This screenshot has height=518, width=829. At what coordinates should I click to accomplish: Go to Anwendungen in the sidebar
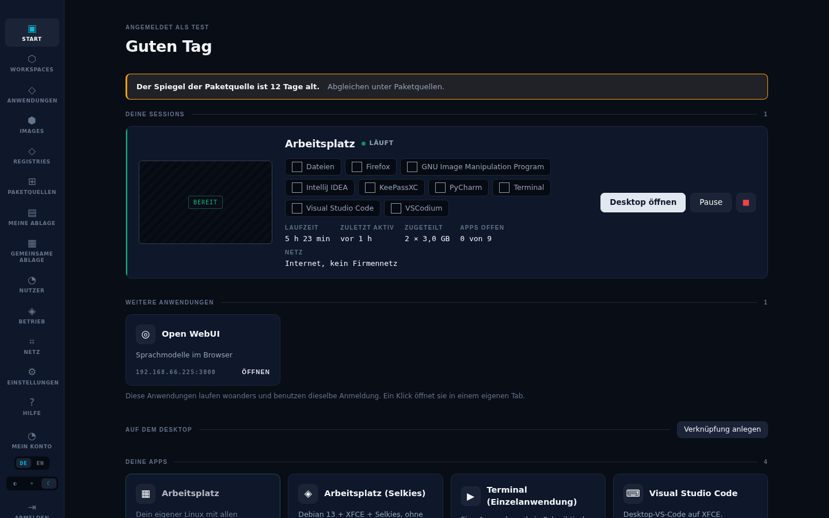click(x=32, y=94)
